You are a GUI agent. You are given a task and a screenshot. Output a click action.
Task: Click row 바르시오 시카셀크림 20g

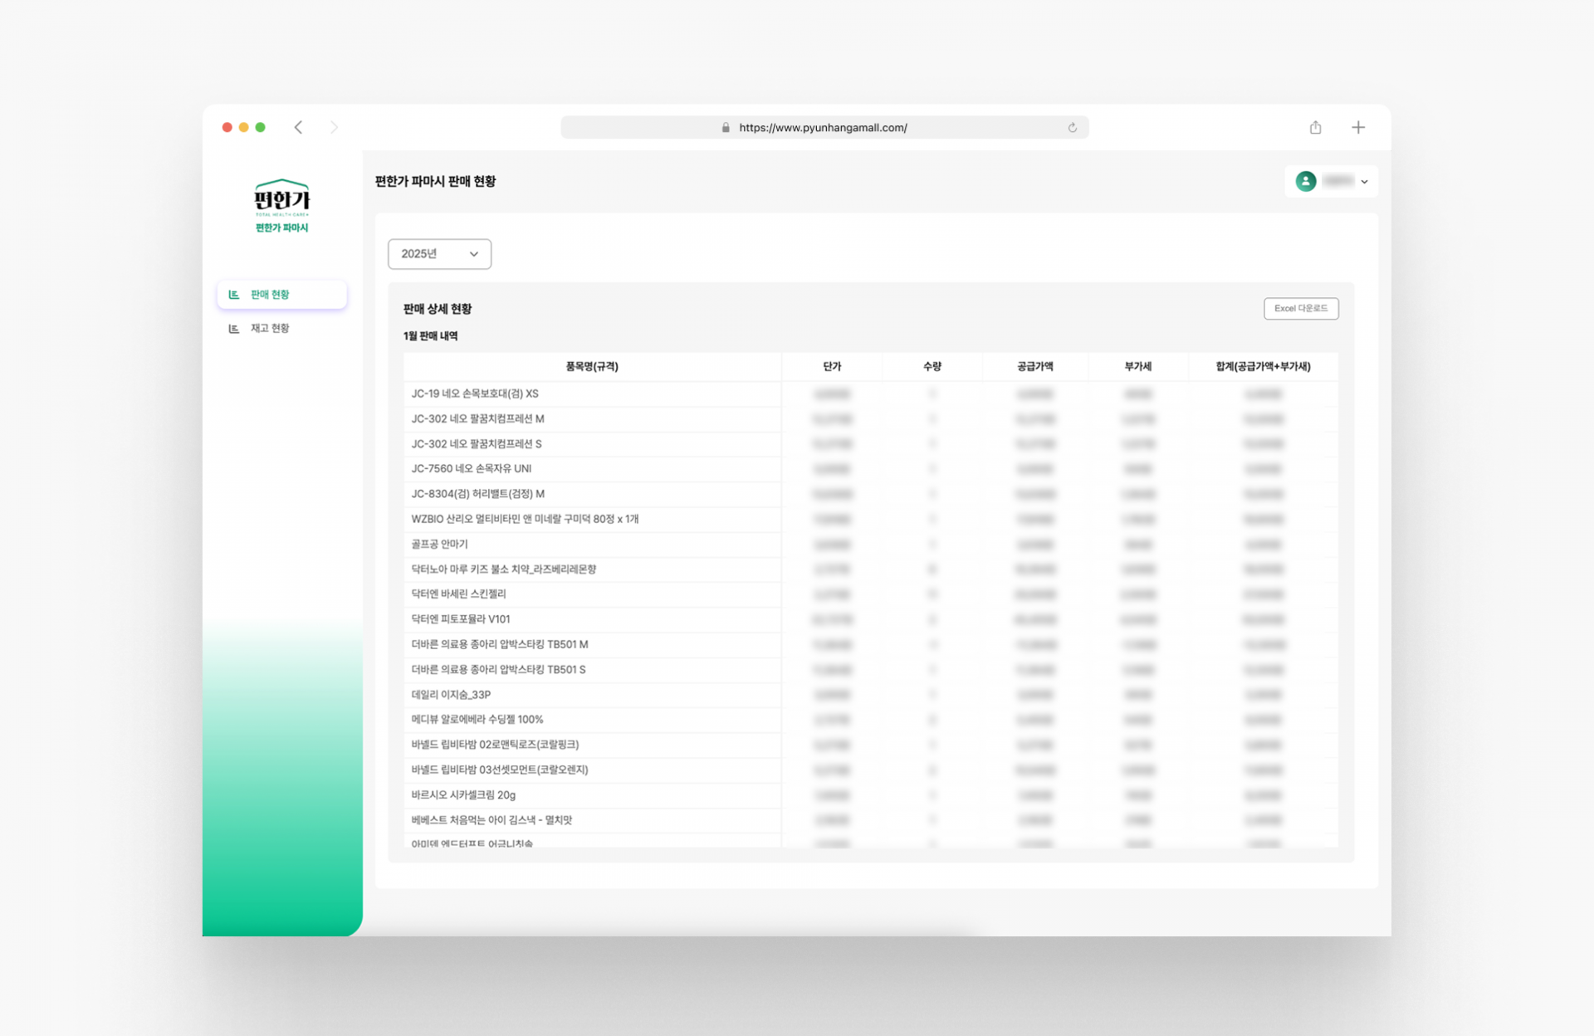tap(870, 795)
